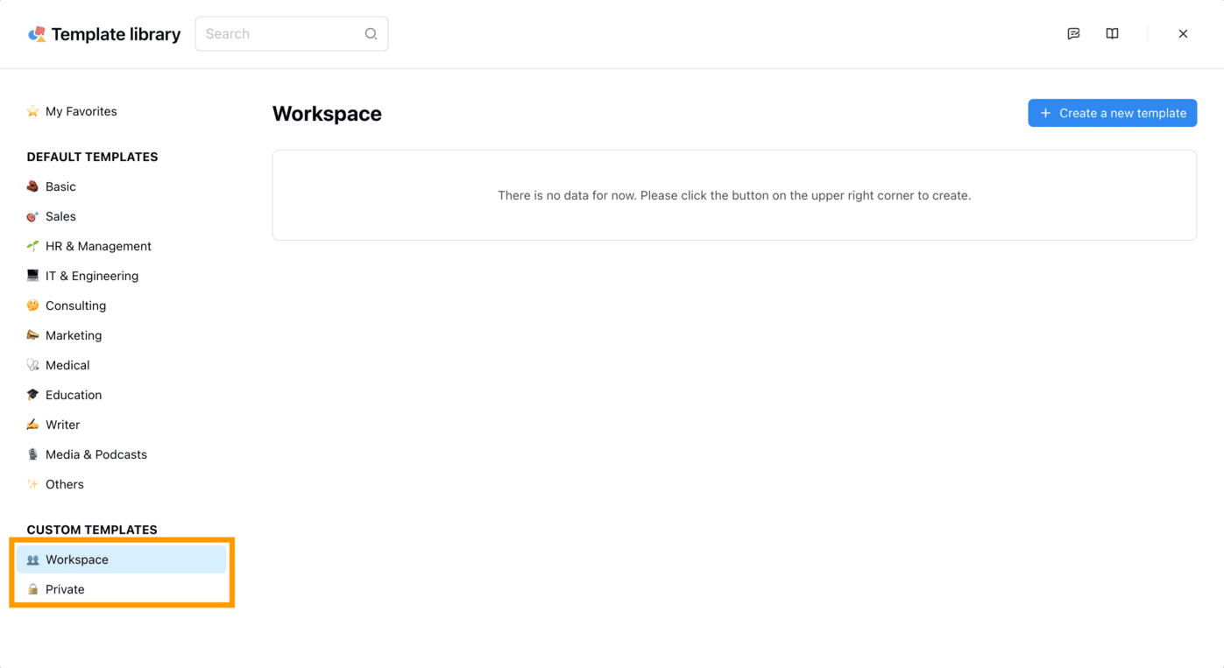Click the Private lock icon
This screenshot has width=1224, height=668.
(32, 589)
